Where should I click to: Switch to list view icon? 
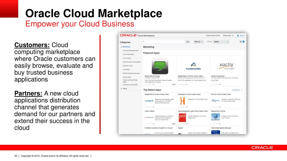pos(244,42)
